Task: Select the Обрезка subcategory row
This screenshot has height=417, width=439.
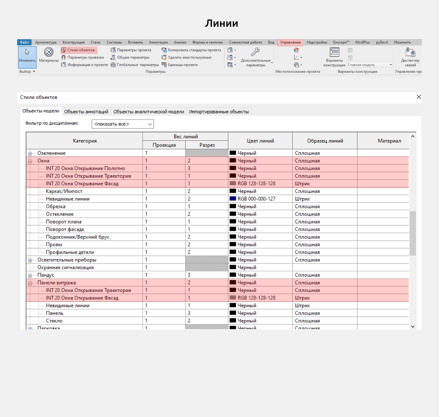Action: tap(218, 206)
